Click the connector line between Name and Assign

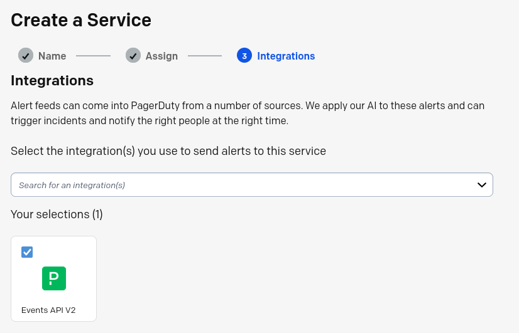pyautogui.click(x=94, y=56)
